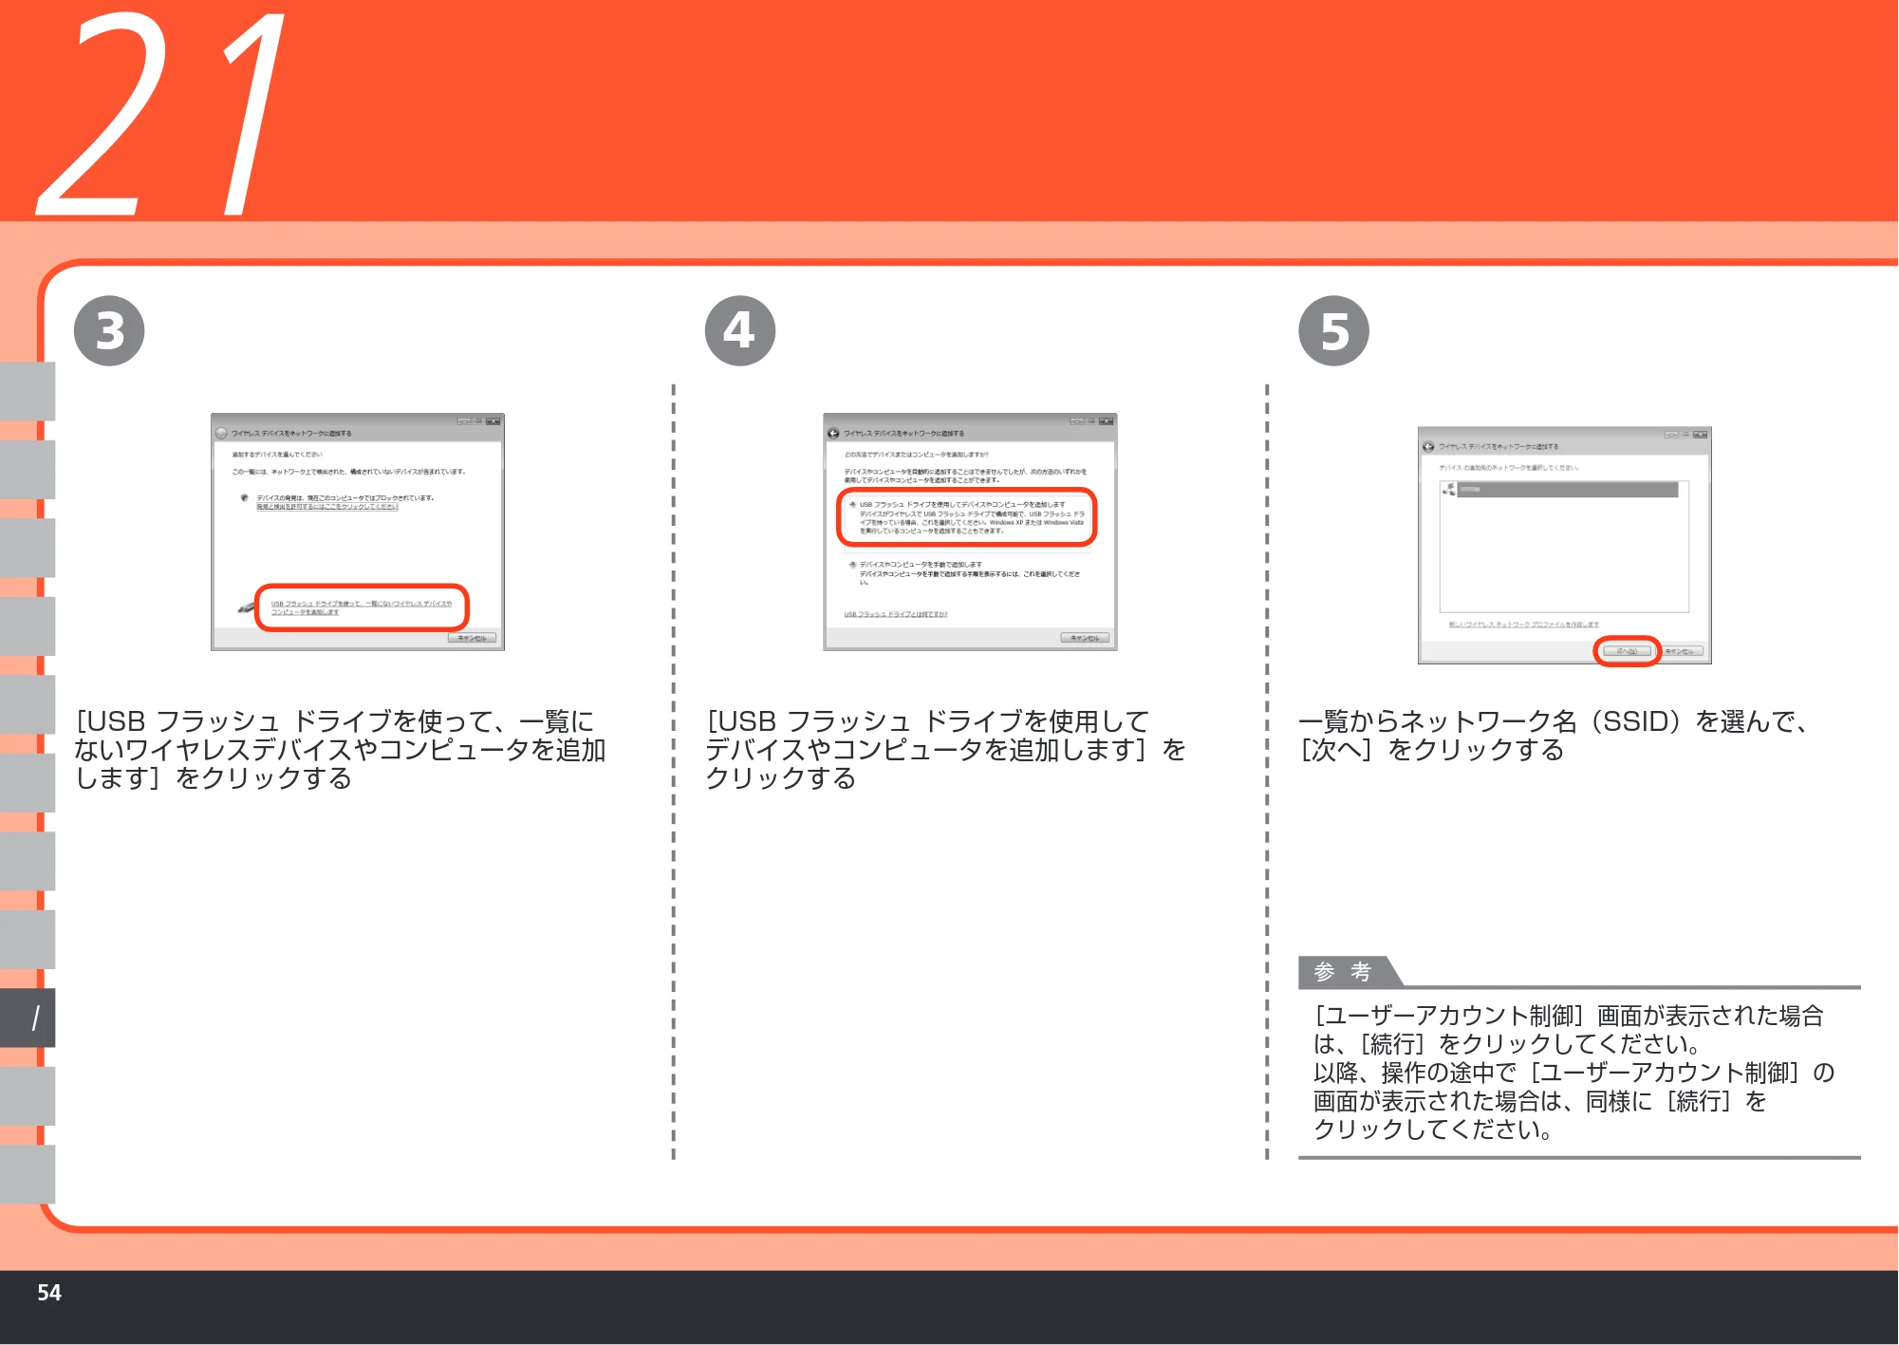Click キャンセル button in step 4 dialog
Screen dimensions: 1899x1345
coord(1085,638)
